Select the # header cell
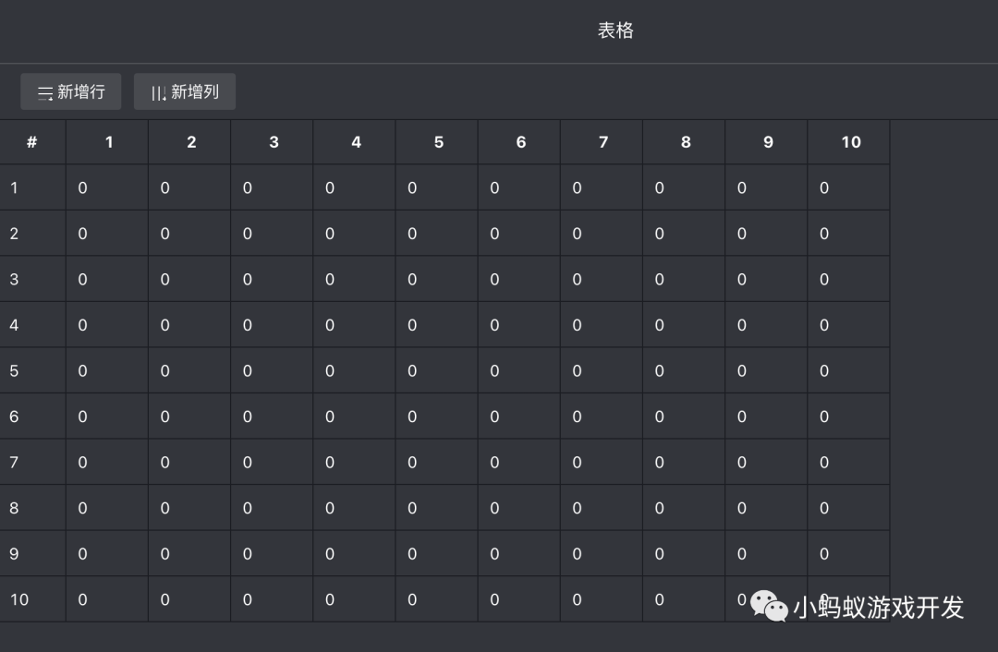 coord(32,142)
